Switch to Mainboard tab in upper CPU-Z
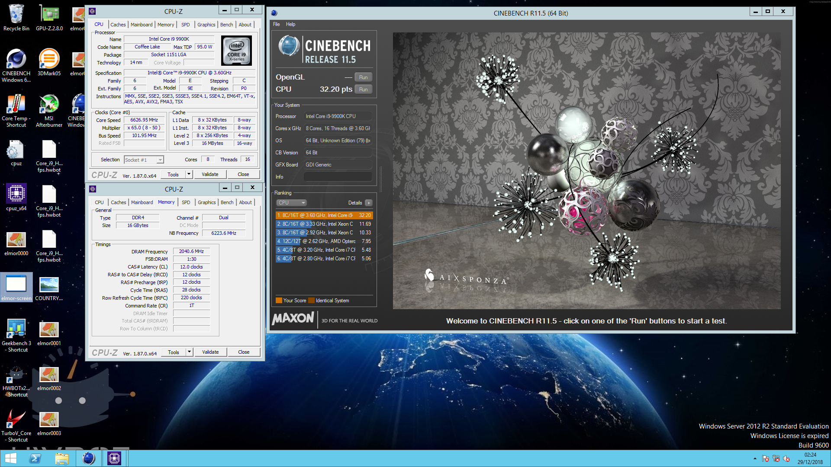 click(142, 25)
